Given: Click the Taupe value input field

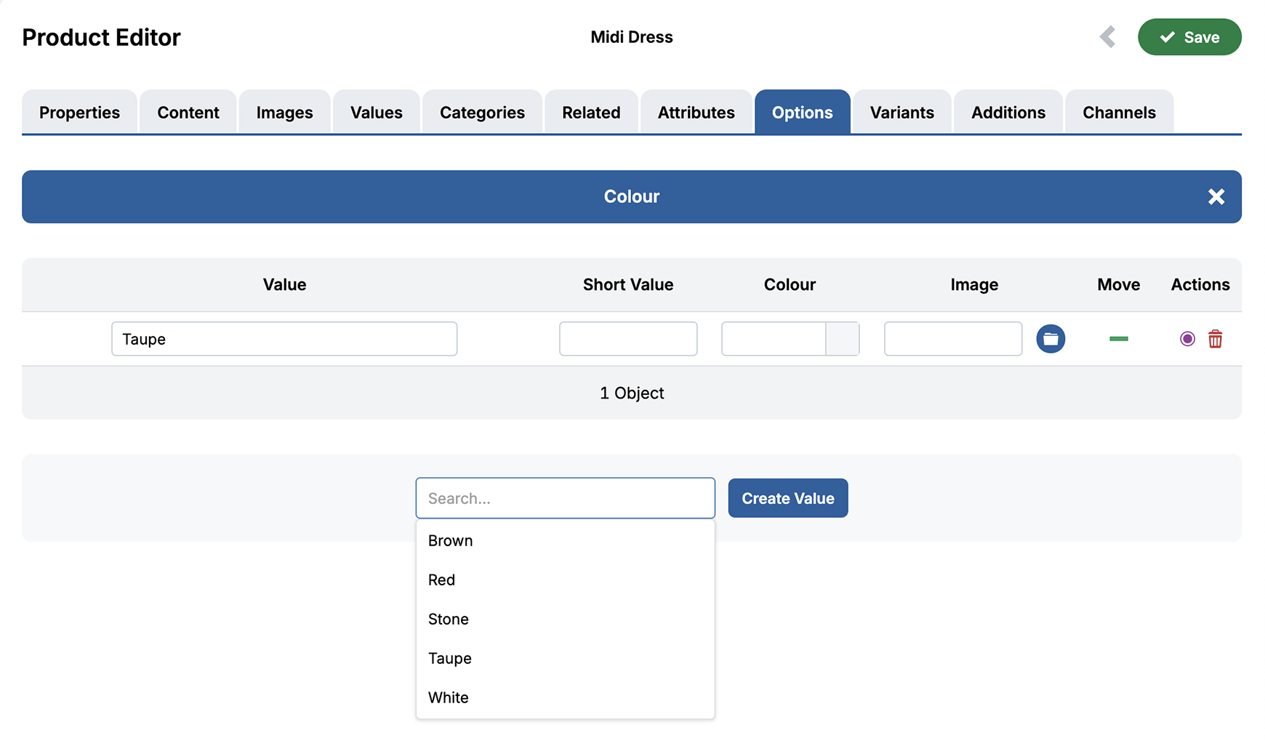Looking at the screenshot, I should tap(284, 339).
